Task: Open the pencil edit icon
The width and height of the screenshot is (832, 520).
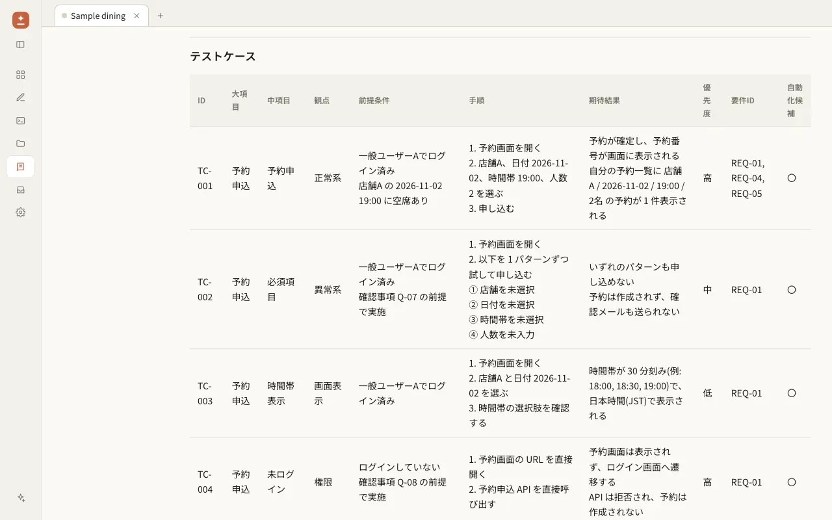Action: [x=21, y=97]
